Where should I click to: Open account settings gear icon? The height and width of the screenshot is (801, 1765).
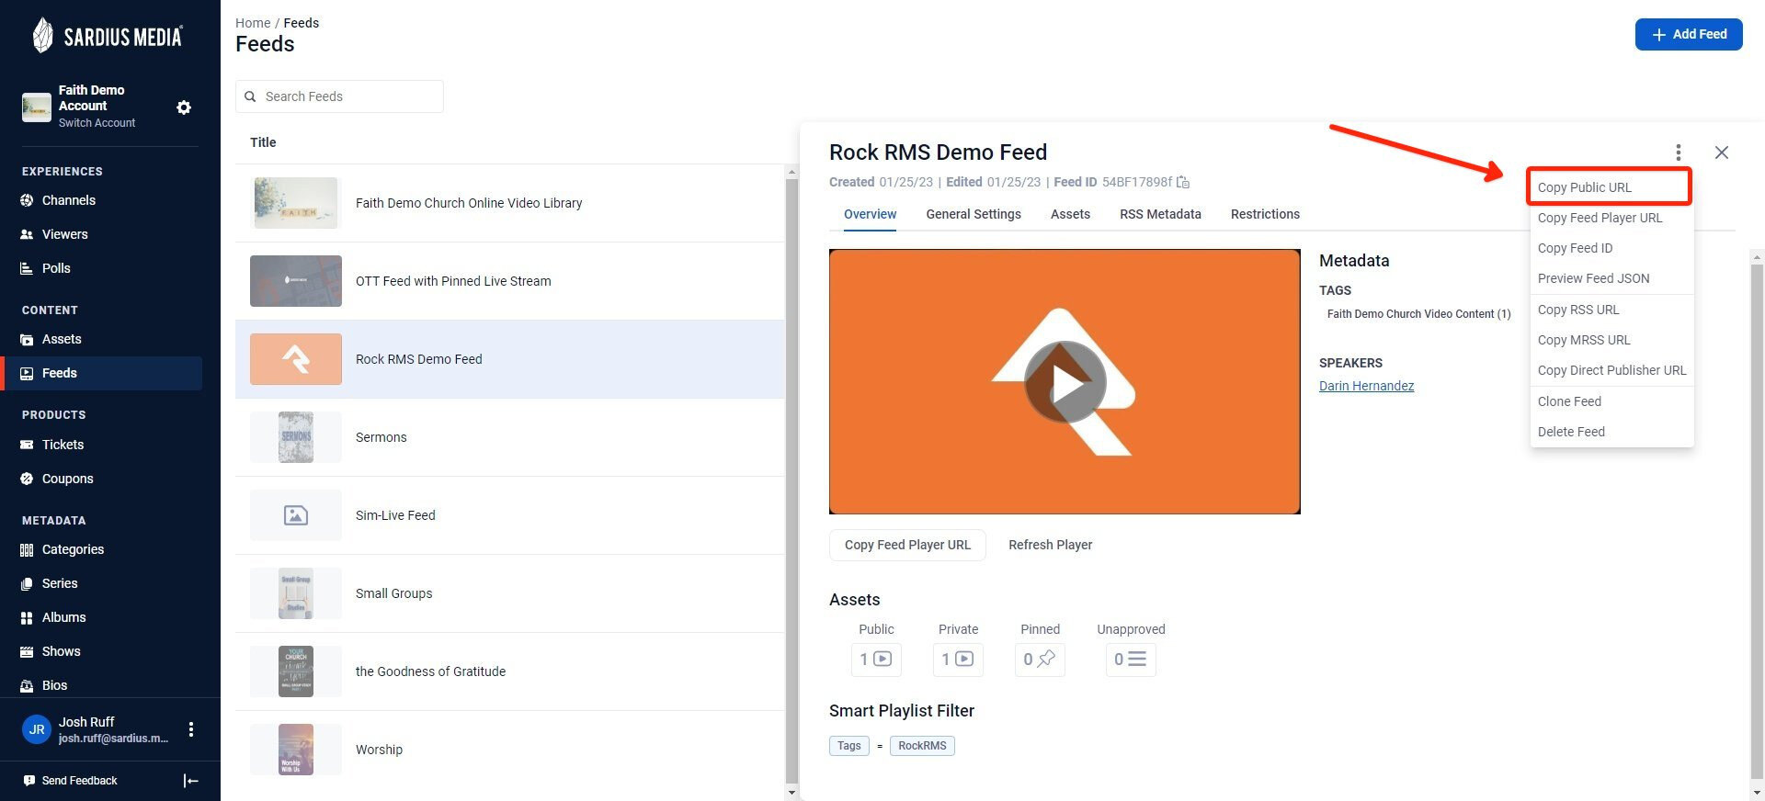184,107
